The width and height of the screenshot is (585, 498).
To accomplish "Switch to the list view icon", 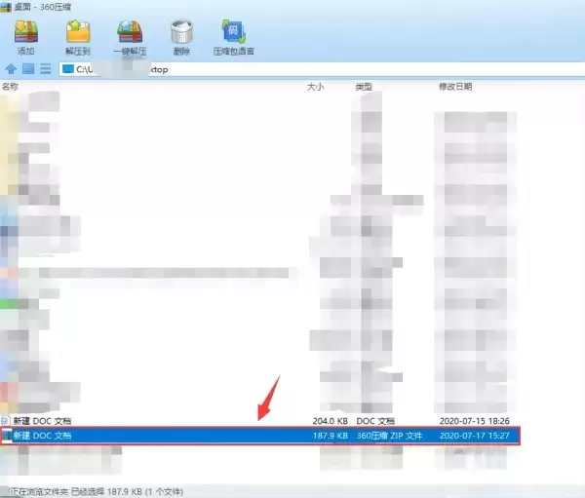I will coord(46,69).
